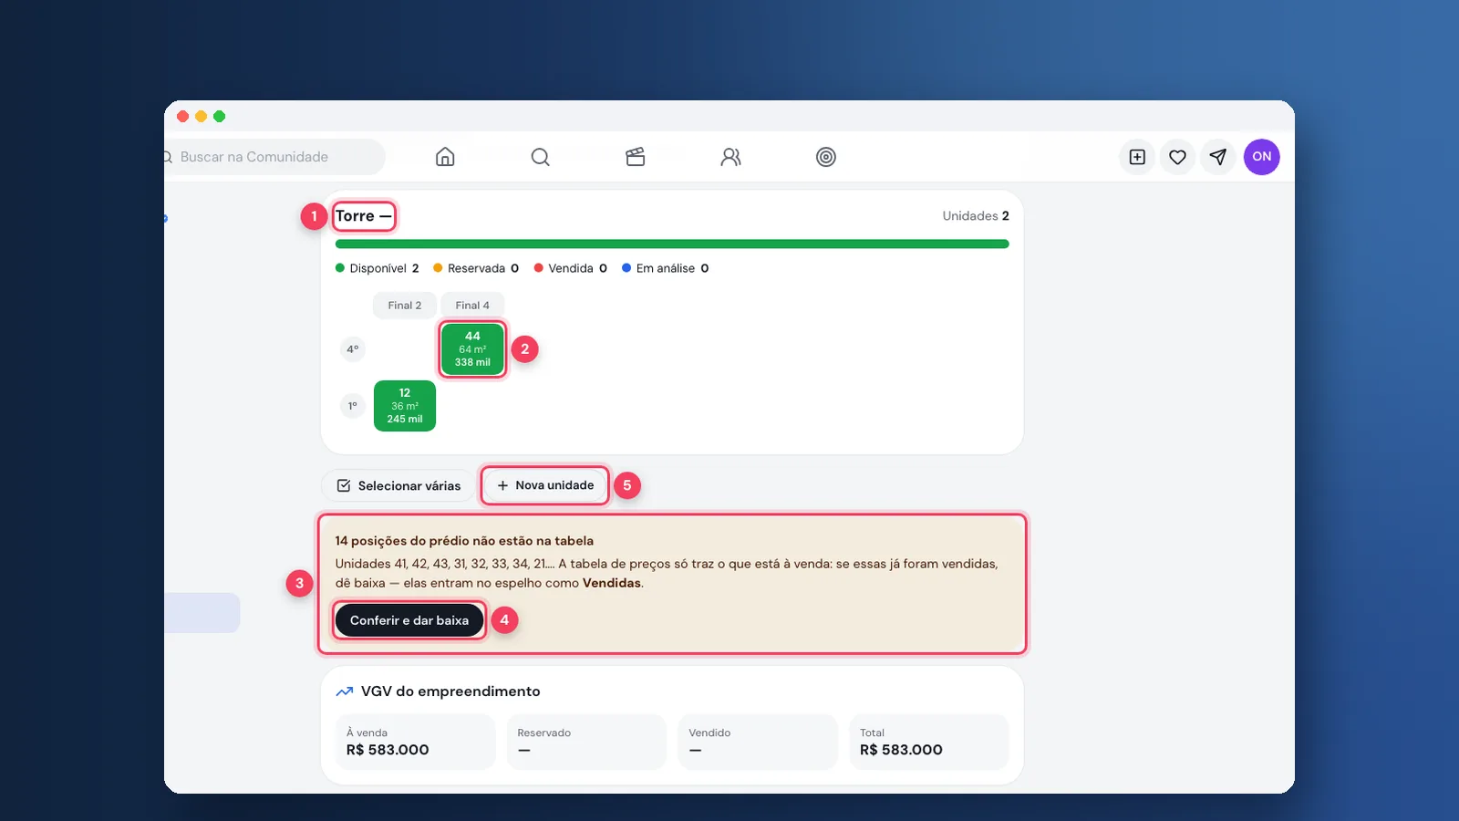
Task: Click the Vendido value card
Action: [x=758, y=742]
